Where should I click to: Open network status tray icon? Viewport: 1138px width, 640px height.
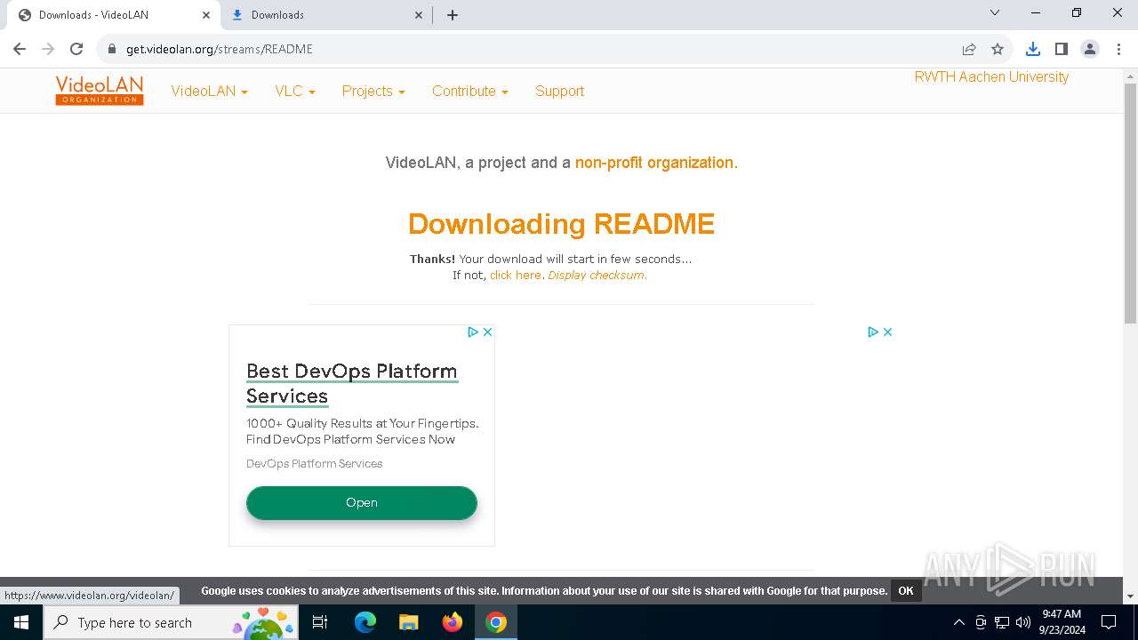tap(1002, 622)
